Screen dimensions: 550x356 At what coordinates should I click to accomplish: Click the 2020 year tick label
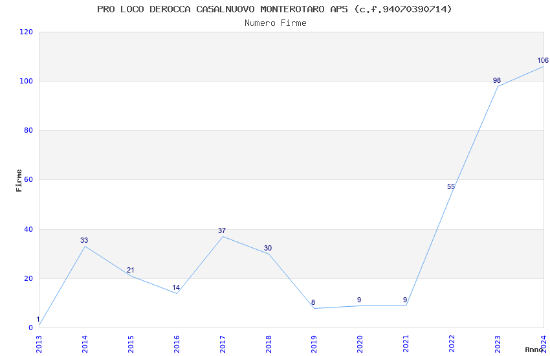[360, 344]
